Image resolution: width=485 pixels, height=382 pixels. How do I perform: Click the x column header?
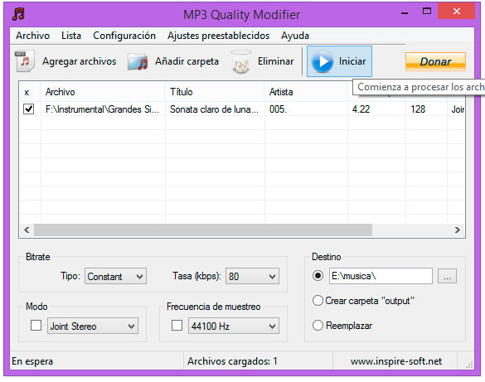30,92
